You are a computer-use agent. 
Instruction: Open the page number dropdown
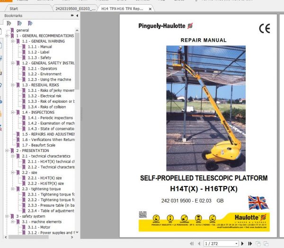click(x=236, y=244)
